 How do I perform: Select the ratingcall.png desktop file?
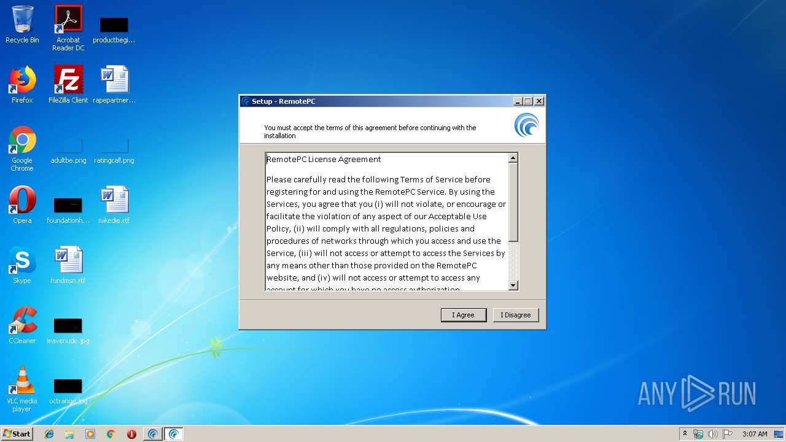coord(114,151)
